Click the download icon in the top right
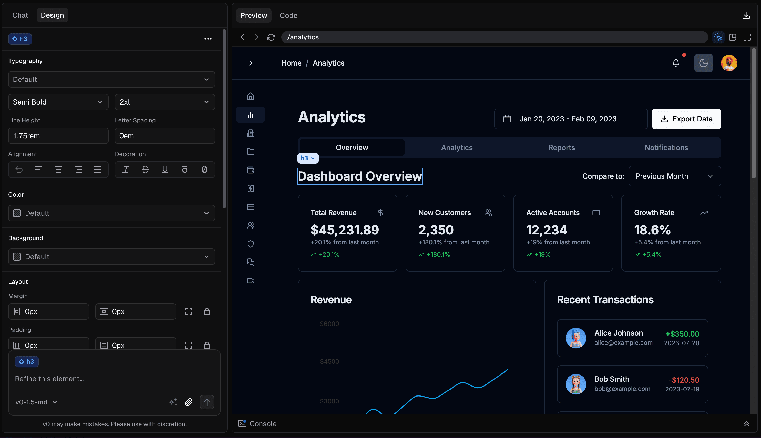This screenshot has height=438, width=761. 746,15
